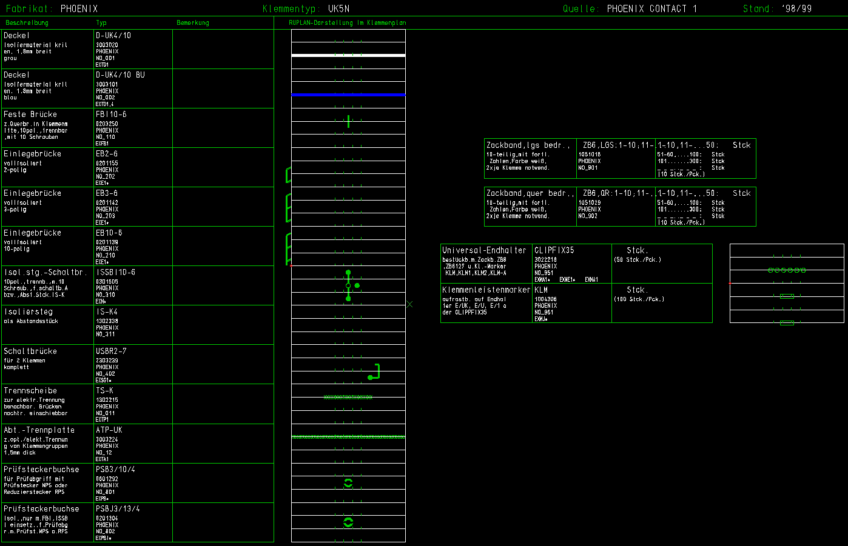Select order number '3022218'

point(545,260)
